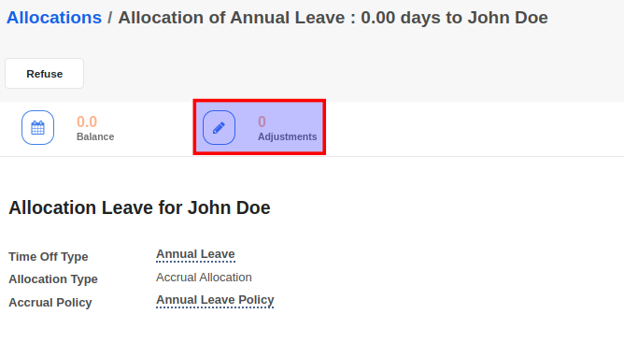
Task: Click the Refuse button
Action: point(44,74)
